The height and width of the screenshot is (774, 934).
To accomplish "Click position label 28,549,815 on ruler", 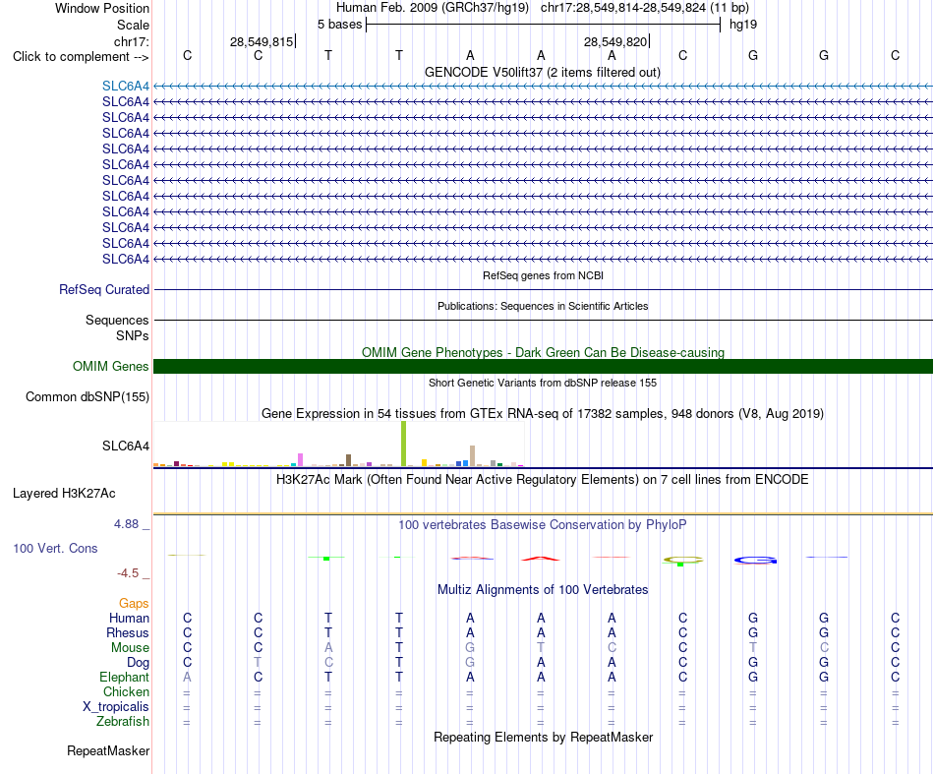I will pos(262,41).
